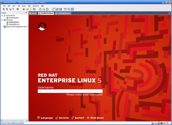Collapse the Powered On tree node
The width and height of the screenshot is (172, 125).
click(2, 15)
